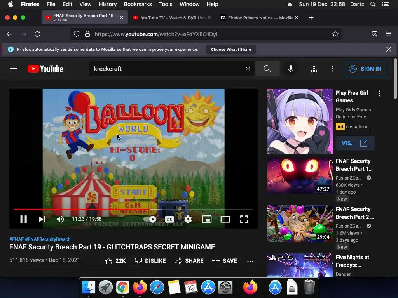This screenshot has width=398, height=298.
Task: Open the Firefox application menu
Action: pos(389,34)
